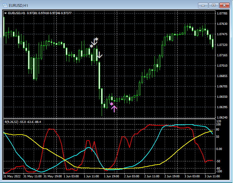Image resolution: width=233 pixels, height=183 pixels.
Task: Click the EURUSD,H1 window title text
Action: [19, 6]
